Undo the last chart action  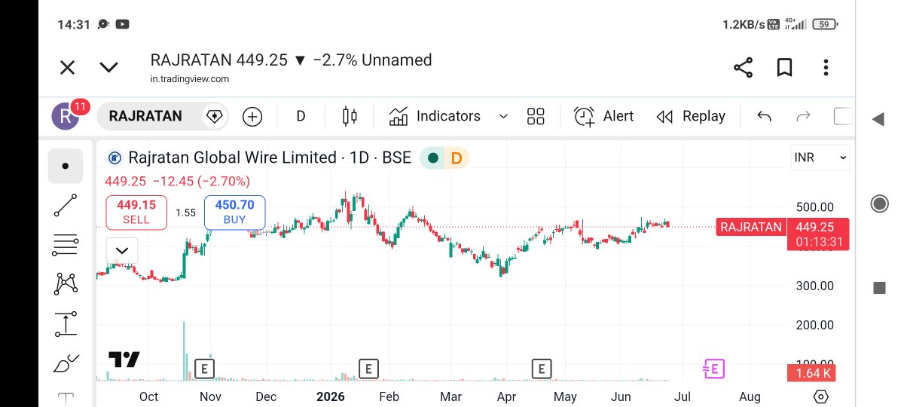pyautogui.click(x=764, y=116)
